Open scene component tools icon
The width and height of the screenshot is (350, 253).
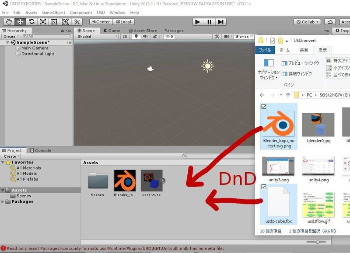click(x=217, y=36)
